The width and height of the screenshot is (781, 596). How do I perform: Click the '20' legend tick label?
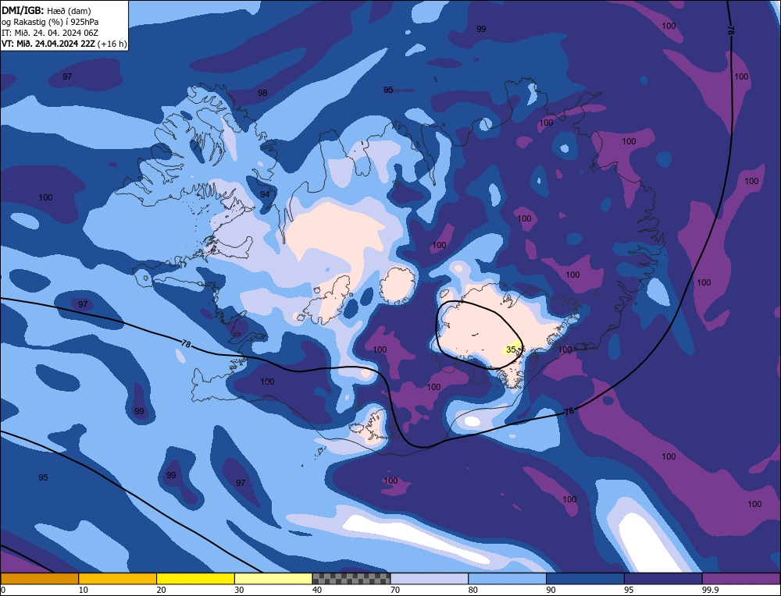click(x=162, y=590)
